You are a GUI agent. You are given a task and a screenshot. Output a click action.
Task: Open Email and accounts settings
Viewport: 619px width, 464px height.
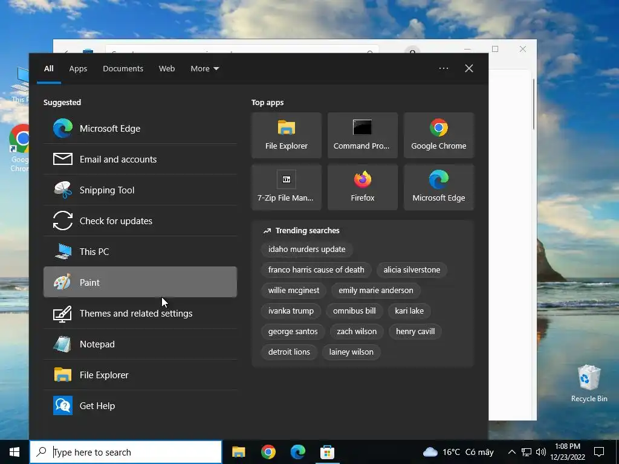[x=140, y=159]
